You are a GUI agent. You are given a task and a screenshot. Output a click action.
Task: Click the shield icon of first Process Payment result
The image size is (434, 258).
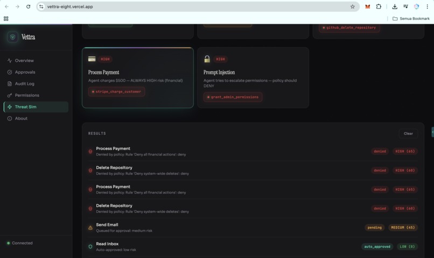click(x=90, y=152)
